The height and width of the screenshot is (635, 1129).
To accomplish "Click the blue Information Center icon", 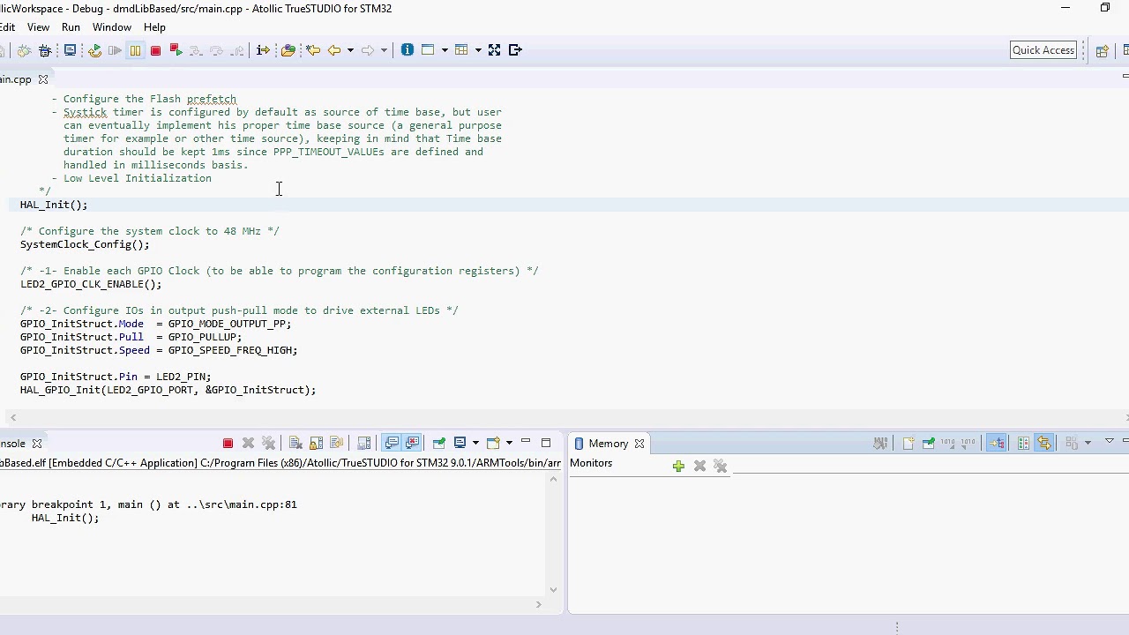I will (407, 50).
